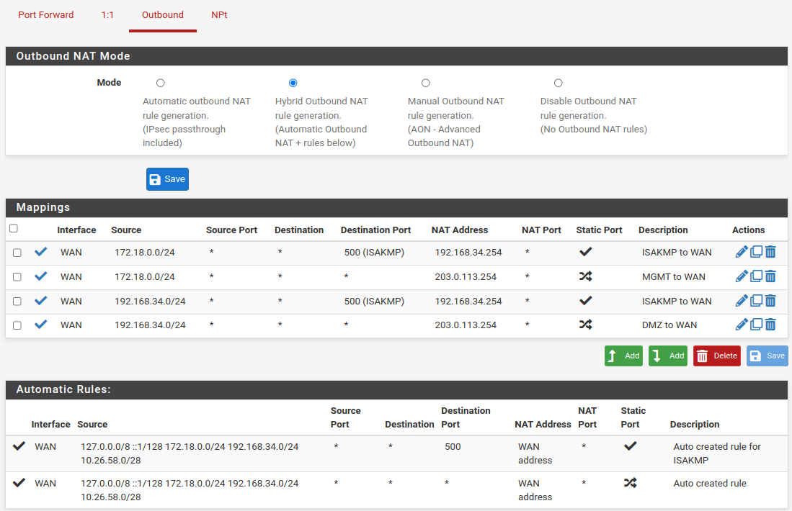Click the 'MGMT to WAN' description text
Image resolution: width=792 pixels, height=511 pixels.
674,276
